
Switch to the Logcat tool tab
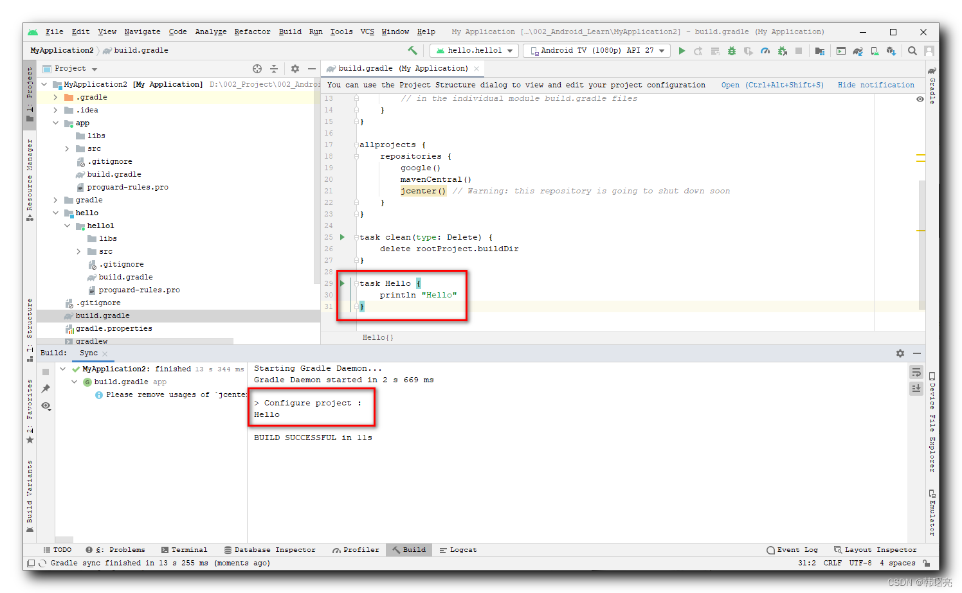click(458, 550)
